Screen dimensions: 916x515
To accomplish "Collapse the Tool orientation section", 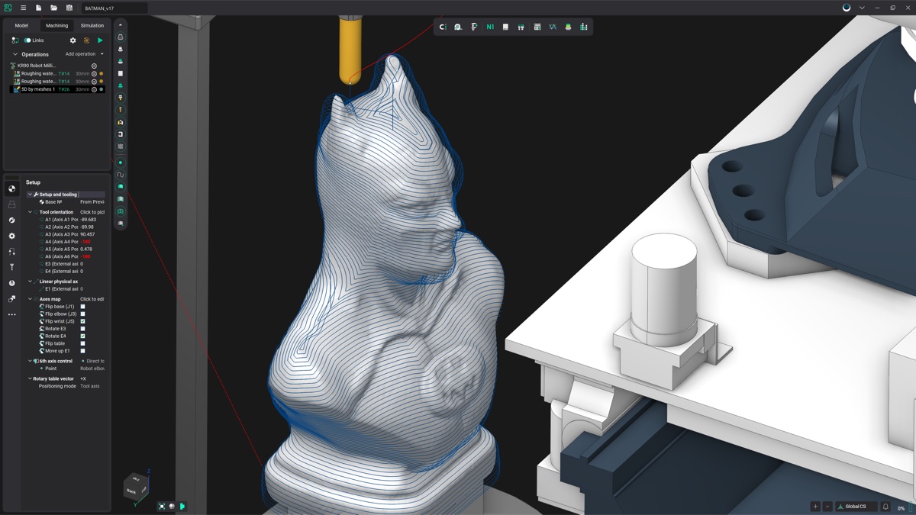I will tap(31, 212).
